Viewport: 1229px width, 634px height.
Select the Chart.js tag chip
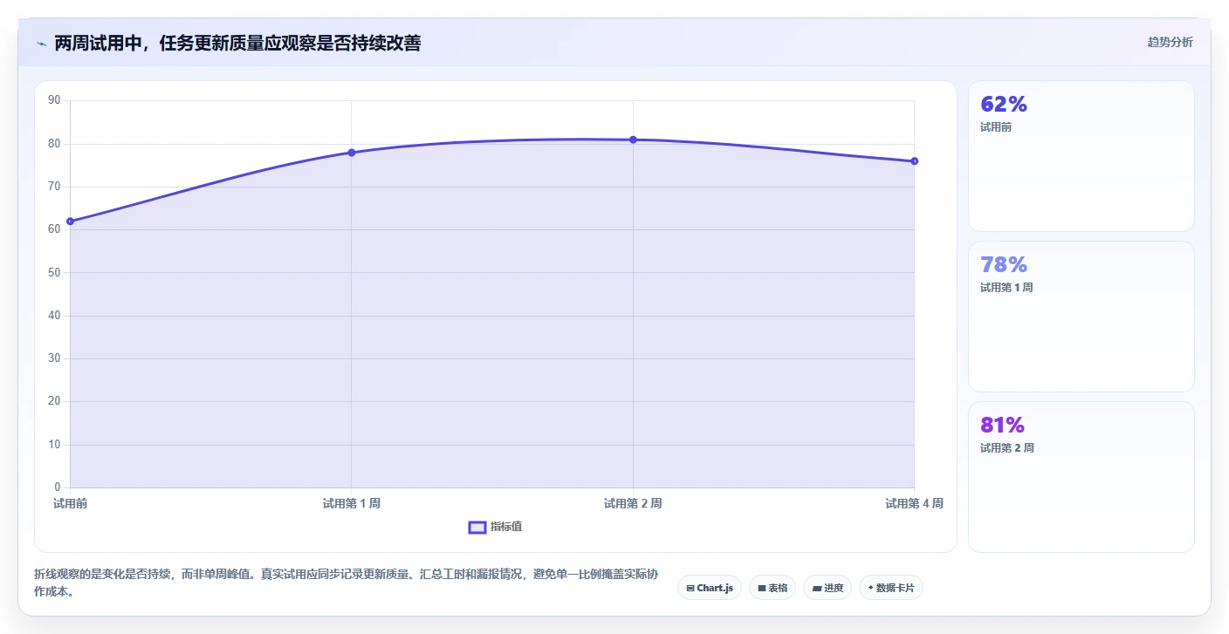coord(710,588)
